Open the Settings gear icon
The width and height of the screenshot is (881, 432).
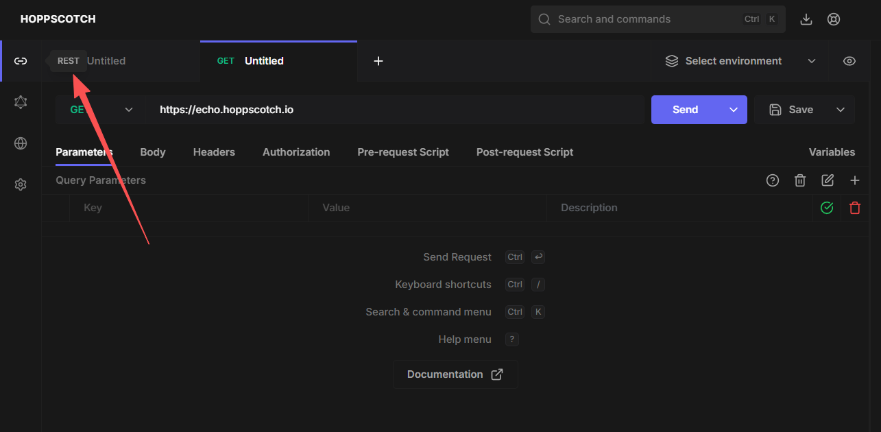click(21, 184)
